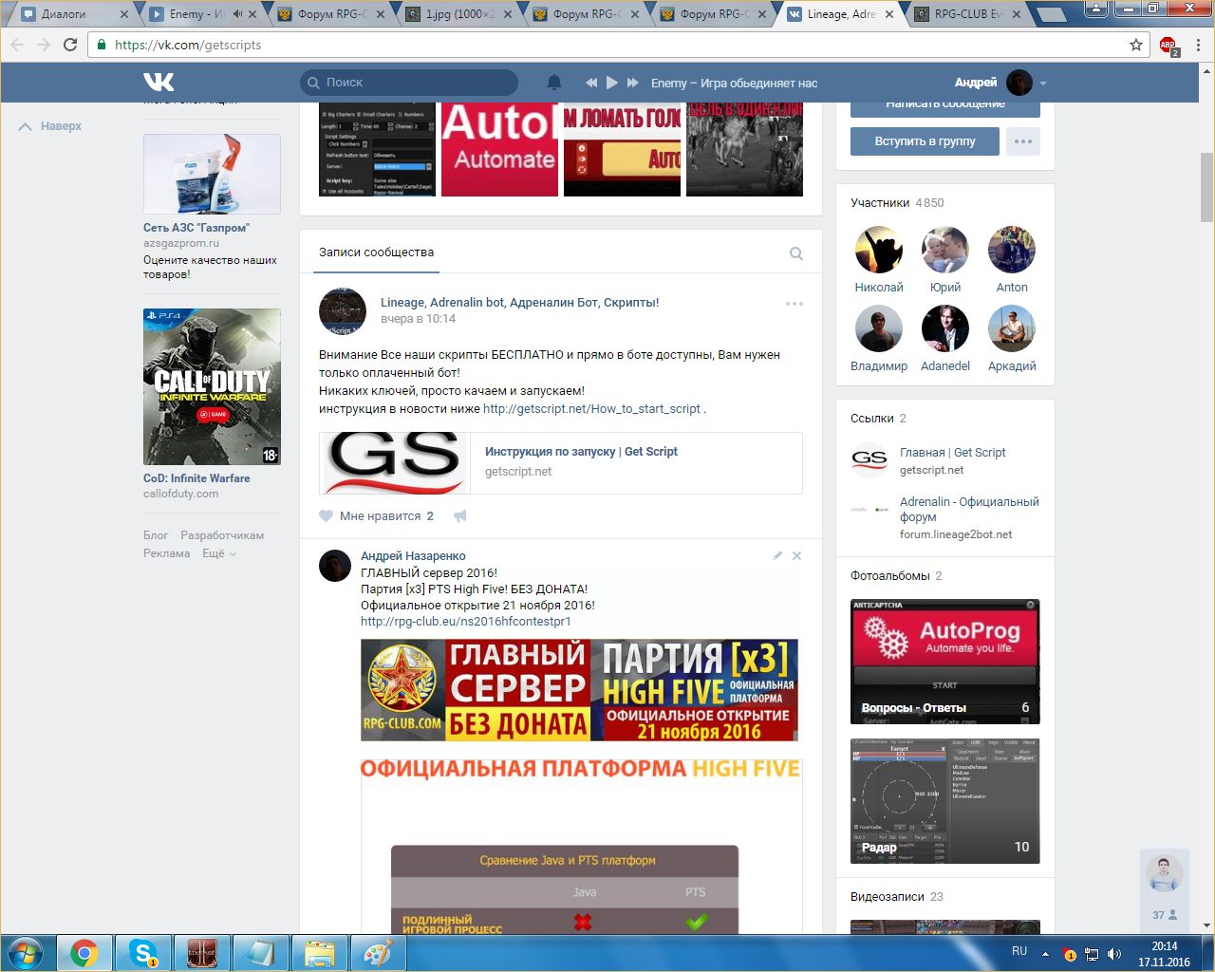This screenshot has height=972, width=1215.
Task: Open the community avatar on the post
Action: click(343, 311)
